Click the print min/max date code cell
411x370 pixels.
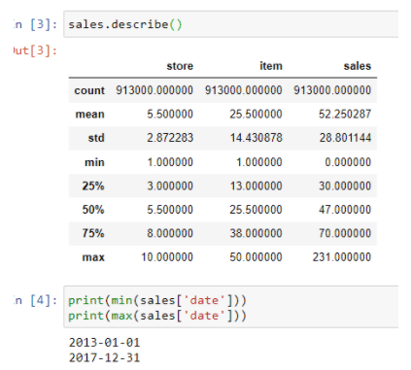click(231, 307)
